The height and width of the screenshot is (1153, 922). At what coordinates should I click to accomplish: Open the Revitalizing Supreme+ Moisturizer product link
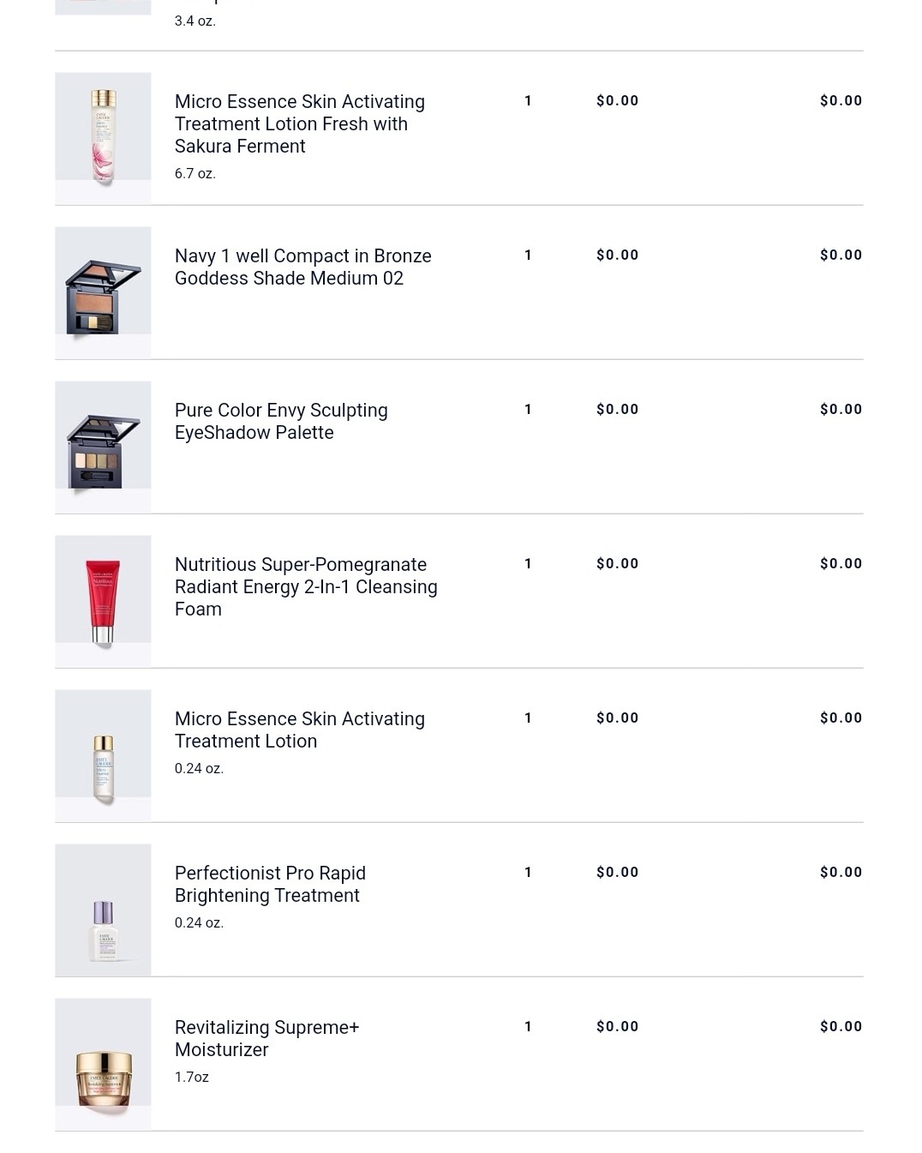click(x=266, y=1038)
